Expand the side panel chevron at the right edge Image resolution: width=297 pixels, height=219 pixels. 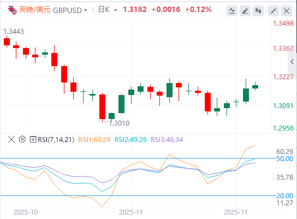(x=292, y=62)
